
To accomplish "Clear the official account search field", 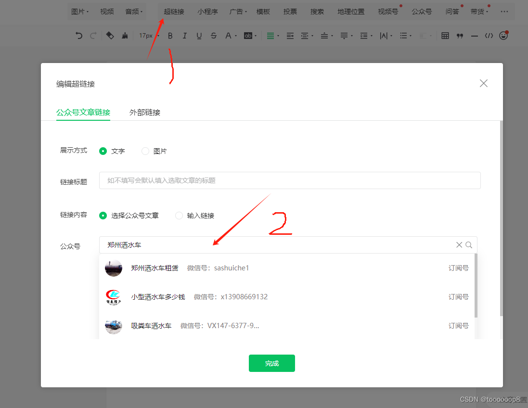I will pos(459,245).
